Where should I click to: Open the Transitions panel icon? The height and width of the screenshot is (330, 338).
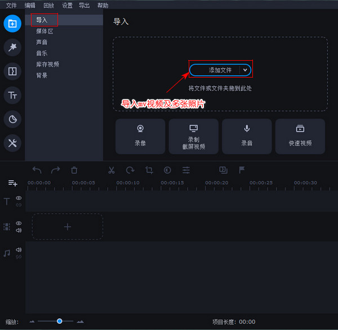coord(12,71)
